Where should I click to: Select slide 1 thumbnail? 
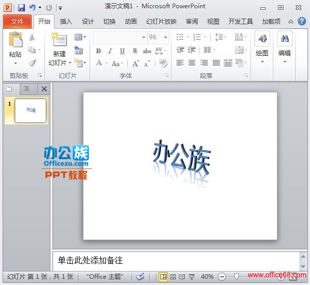pos(30,110)
